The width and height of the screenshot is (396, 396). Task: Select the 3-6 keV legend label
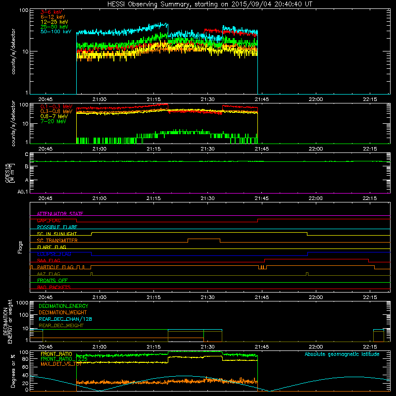coord(51,12)
